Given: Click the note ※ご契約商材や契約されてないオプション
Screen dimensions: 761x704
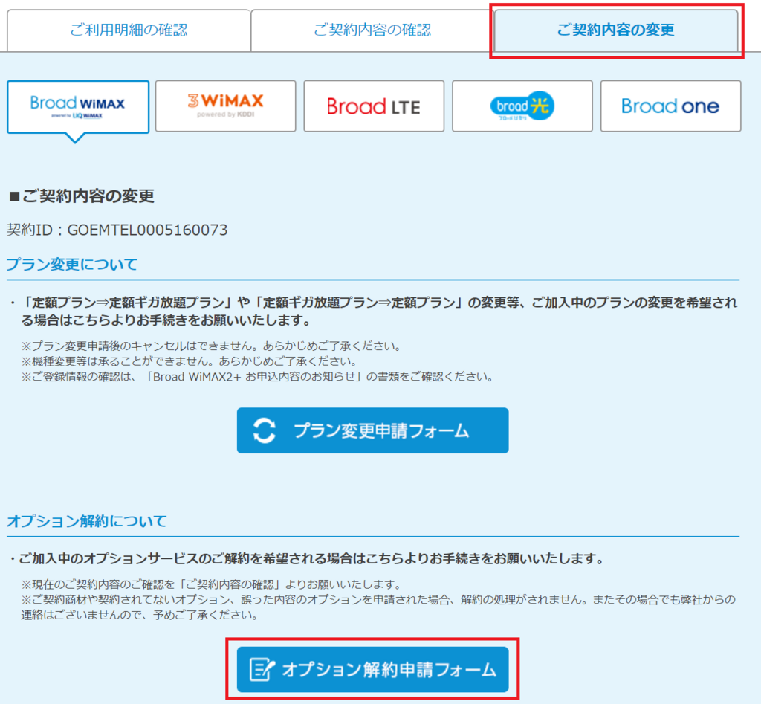Looking at the screenshot, I should (378, 607).
